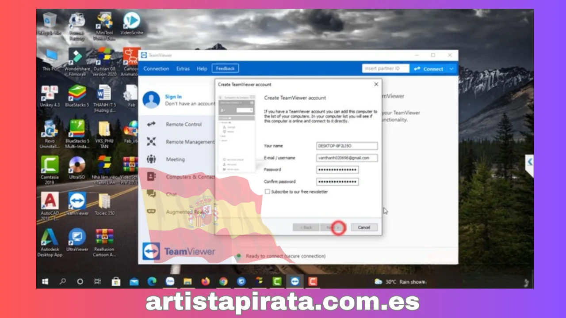Open File Explorer from the taskbar

pyautogui.click(x=187, y=281)
